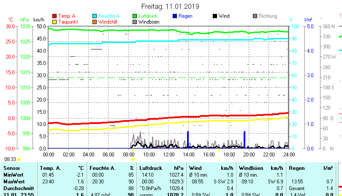Click the cyan Feuchte A. legend swatch

pos(95,16)
